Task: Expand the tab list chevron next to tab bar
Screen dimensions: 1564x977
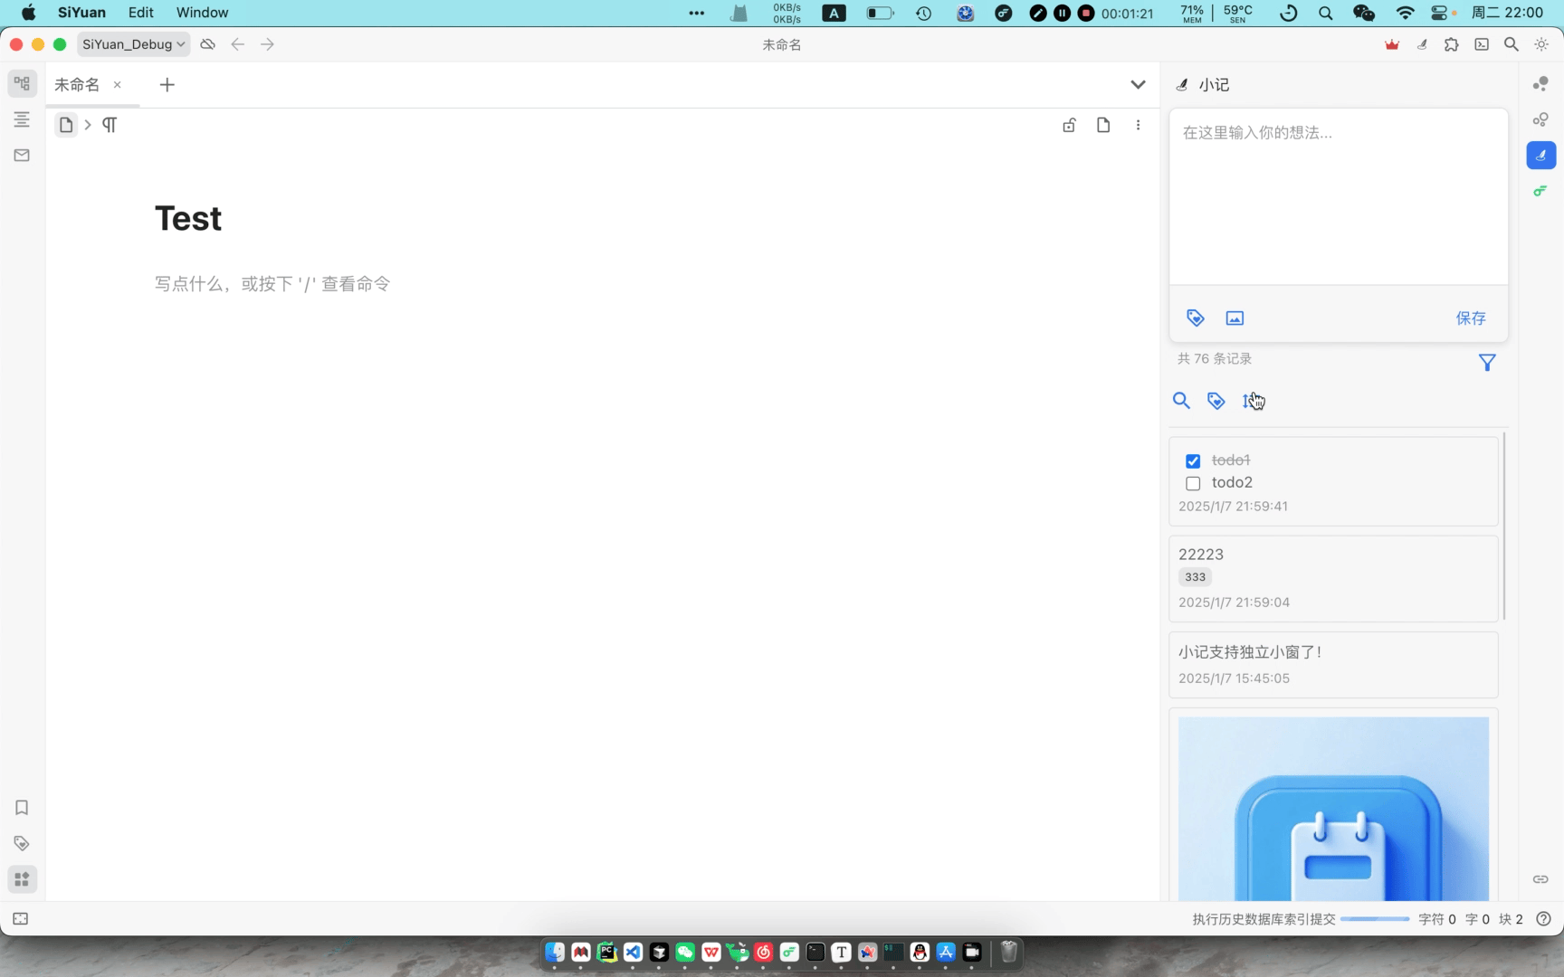Action: (x=1138, y=84)
